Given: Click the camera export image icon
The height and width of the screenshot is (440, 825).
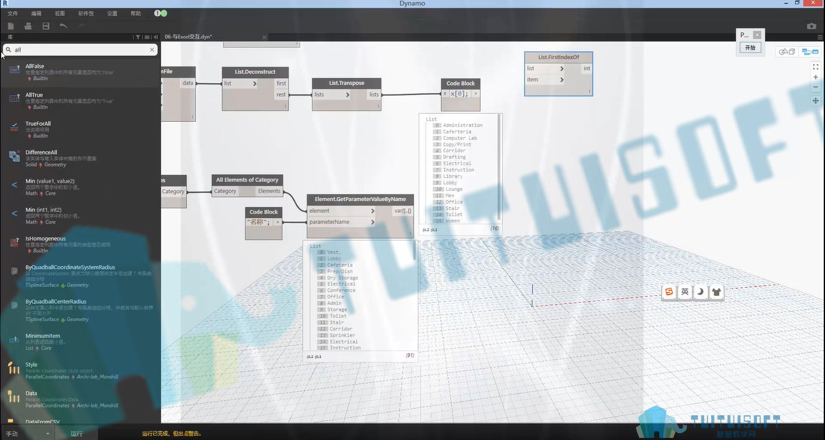Looking at the screenshot, I should coord(811,26).
